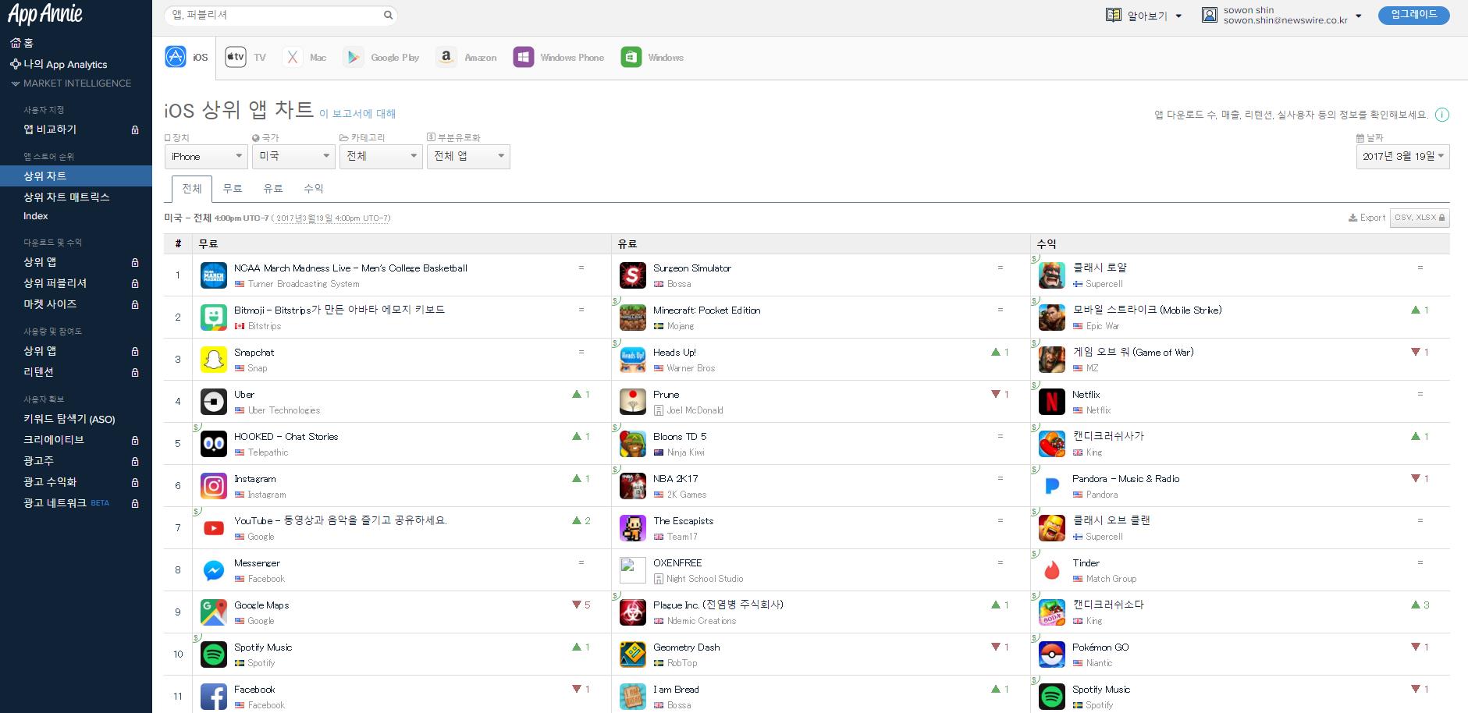Click the CSV, XLSX export button
Image resolution: width=1468 pixels, height=713 pixels.
click(1419, 218)
